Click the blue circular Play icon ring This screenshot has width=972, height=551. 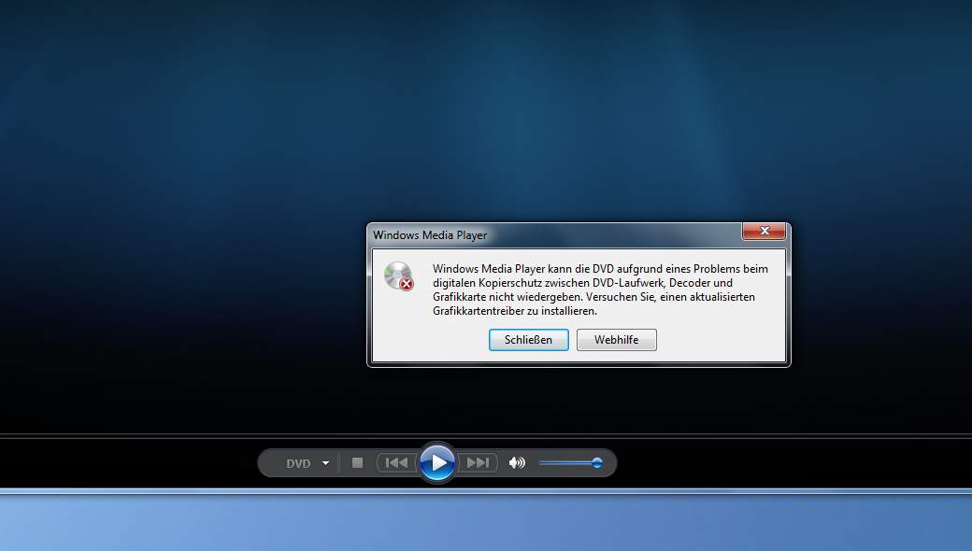pos(436,461)
